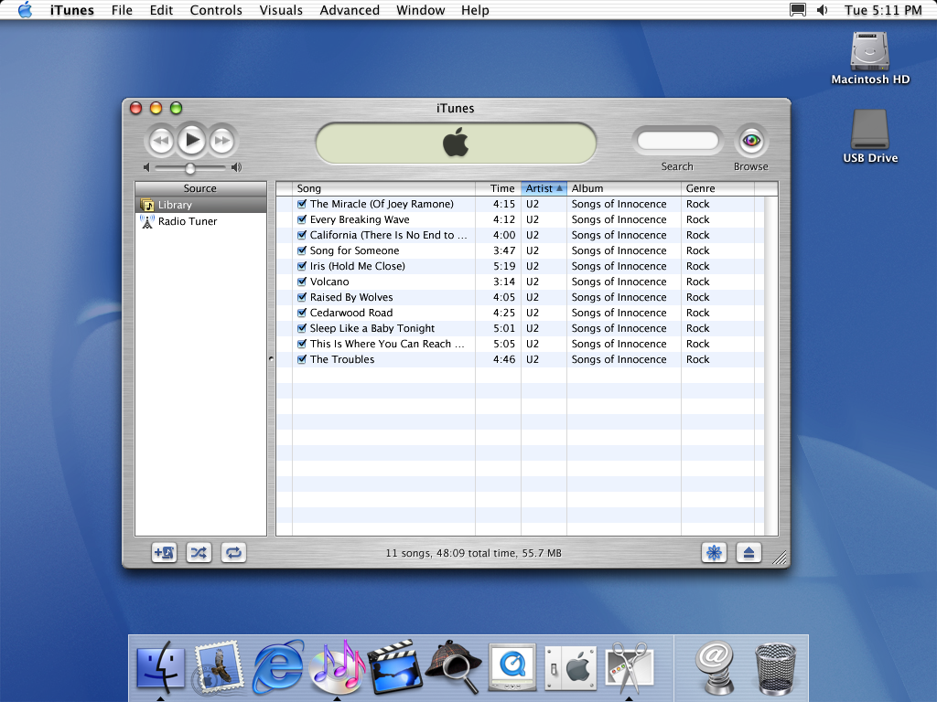937x702 pixels.
Task: Click the fast forward next track button
Action: tap(221, 141)
